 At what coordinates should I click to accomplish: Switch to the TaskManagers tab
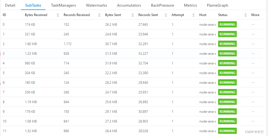point(63,5)
